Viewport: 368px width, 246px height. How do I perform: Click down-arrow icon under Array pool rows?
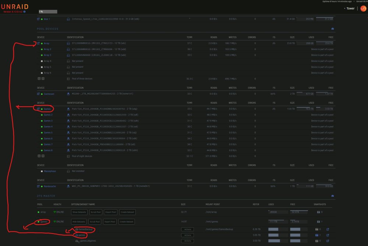39,79
